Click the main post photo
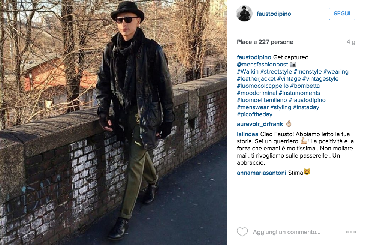This screenshot has width=365, height=245. point(114,122)
